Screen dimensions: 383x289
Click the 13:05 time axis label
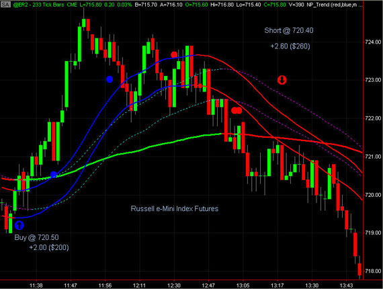[x=243, y=286]
